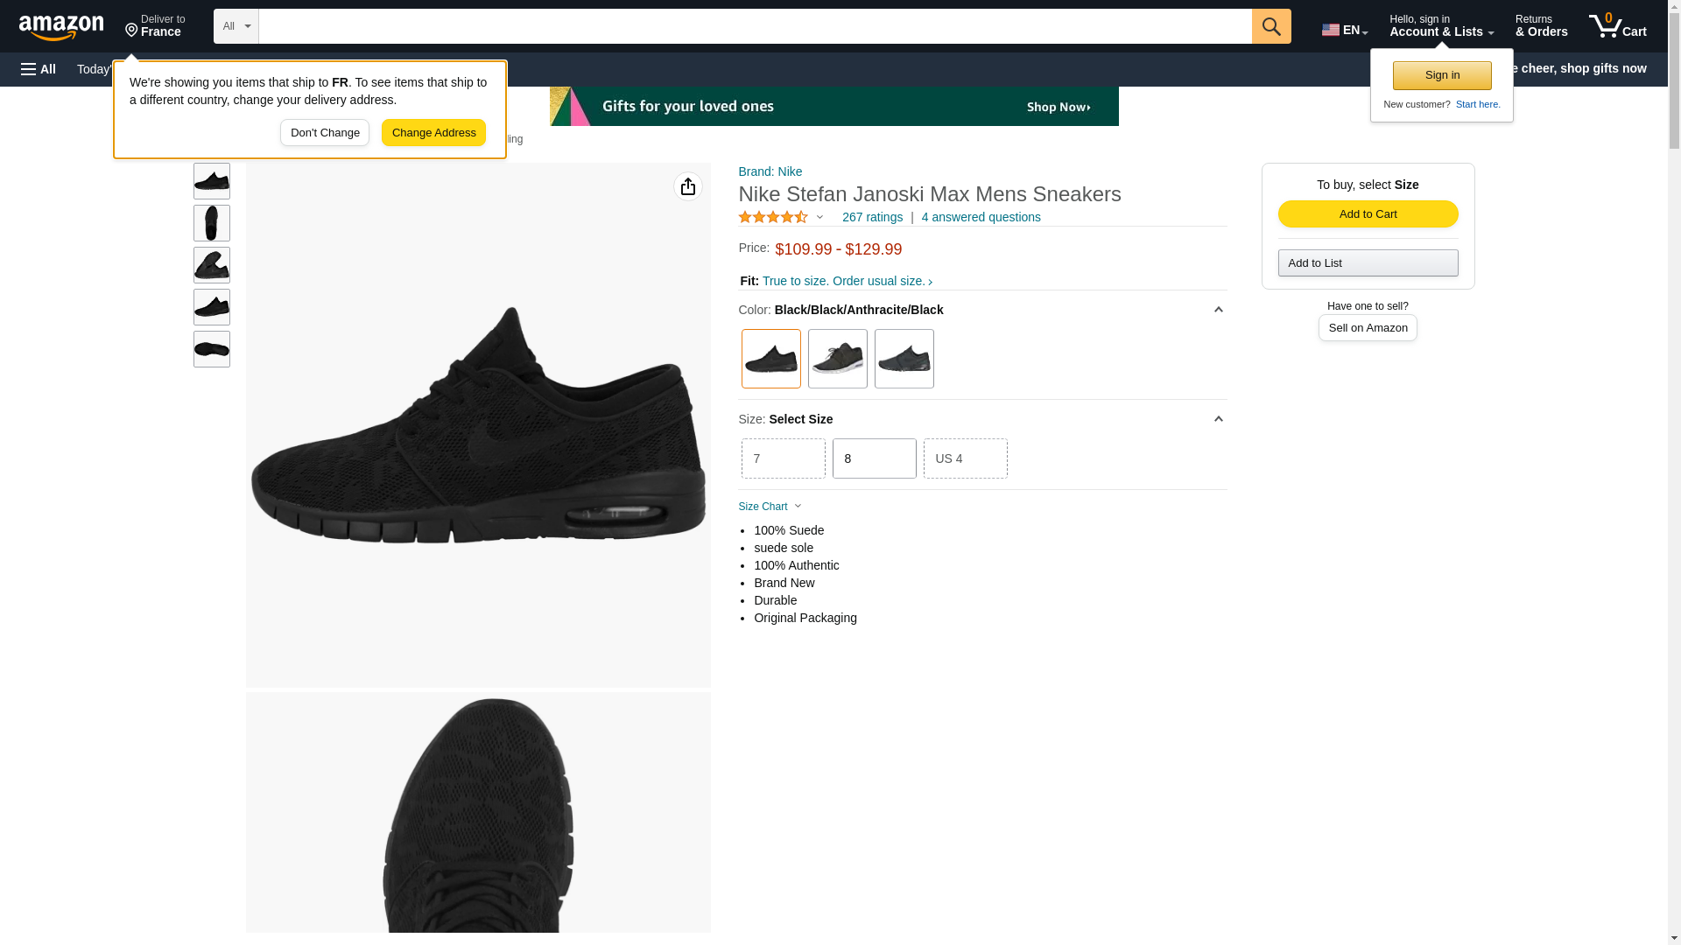Open the All hamburger menu

tap(39, 69)
